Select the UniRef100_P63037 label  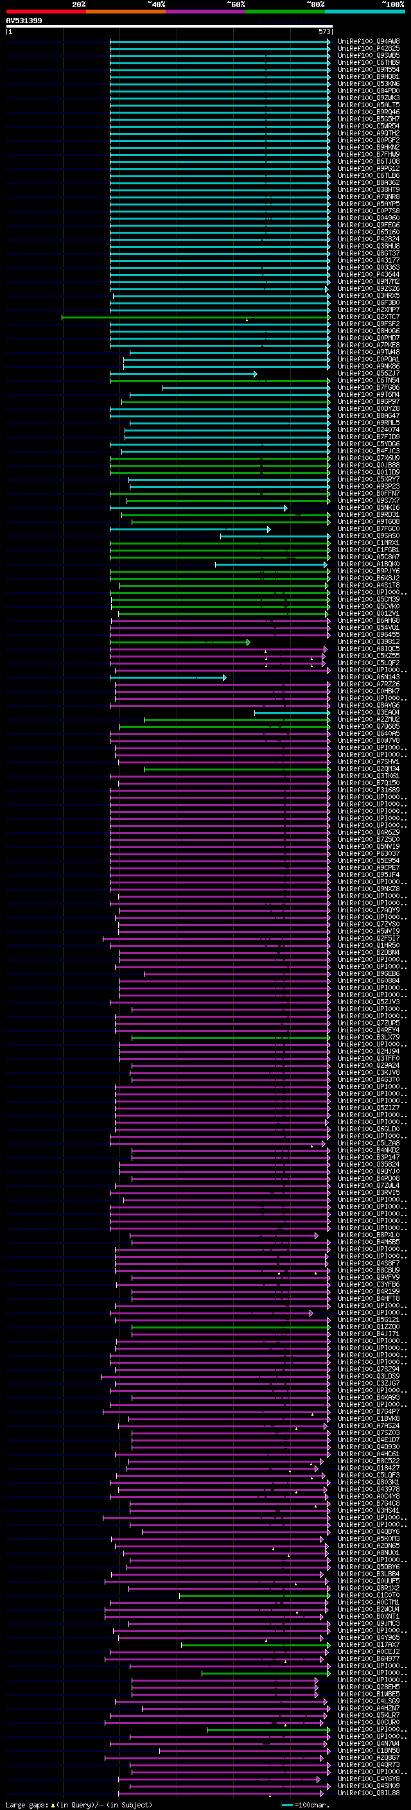369,853
